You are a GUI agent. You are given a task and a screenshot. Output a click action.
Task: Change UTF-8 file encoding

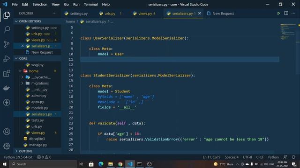(x=247, y=157)
